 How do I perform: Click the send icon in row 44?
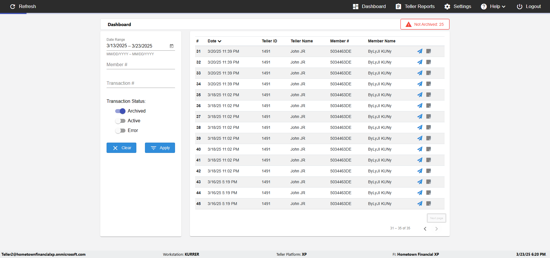point(420,193)
